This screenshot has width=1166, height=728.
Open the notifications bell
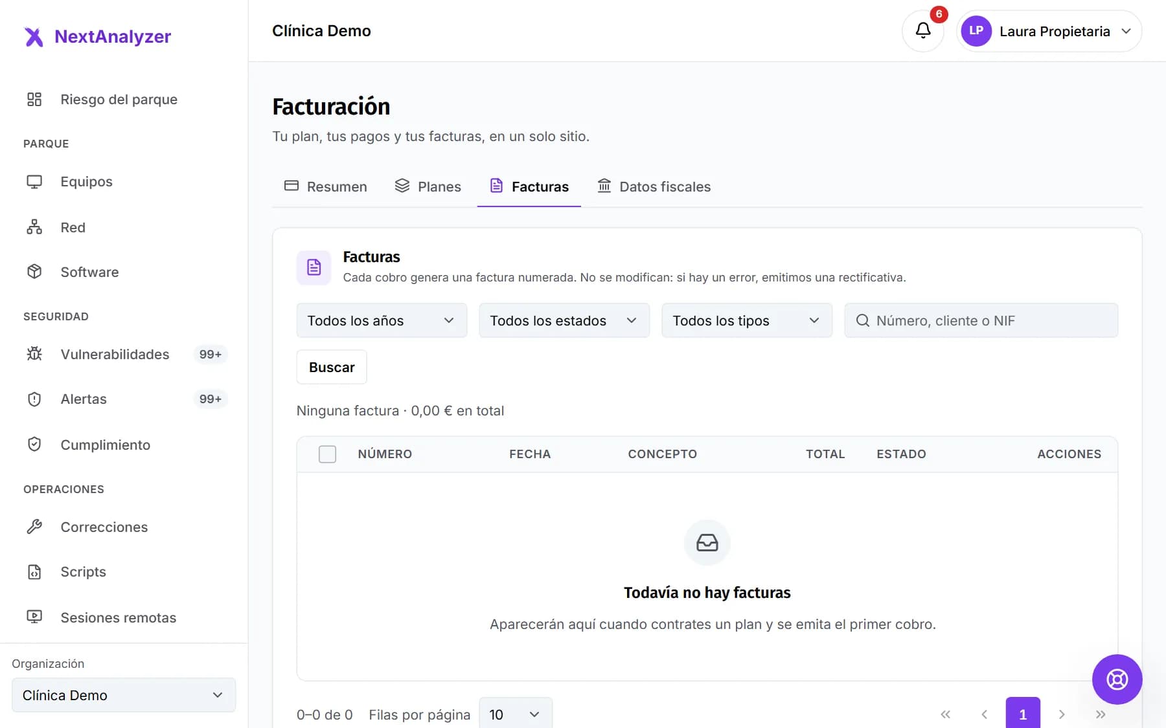coord(922,30)
